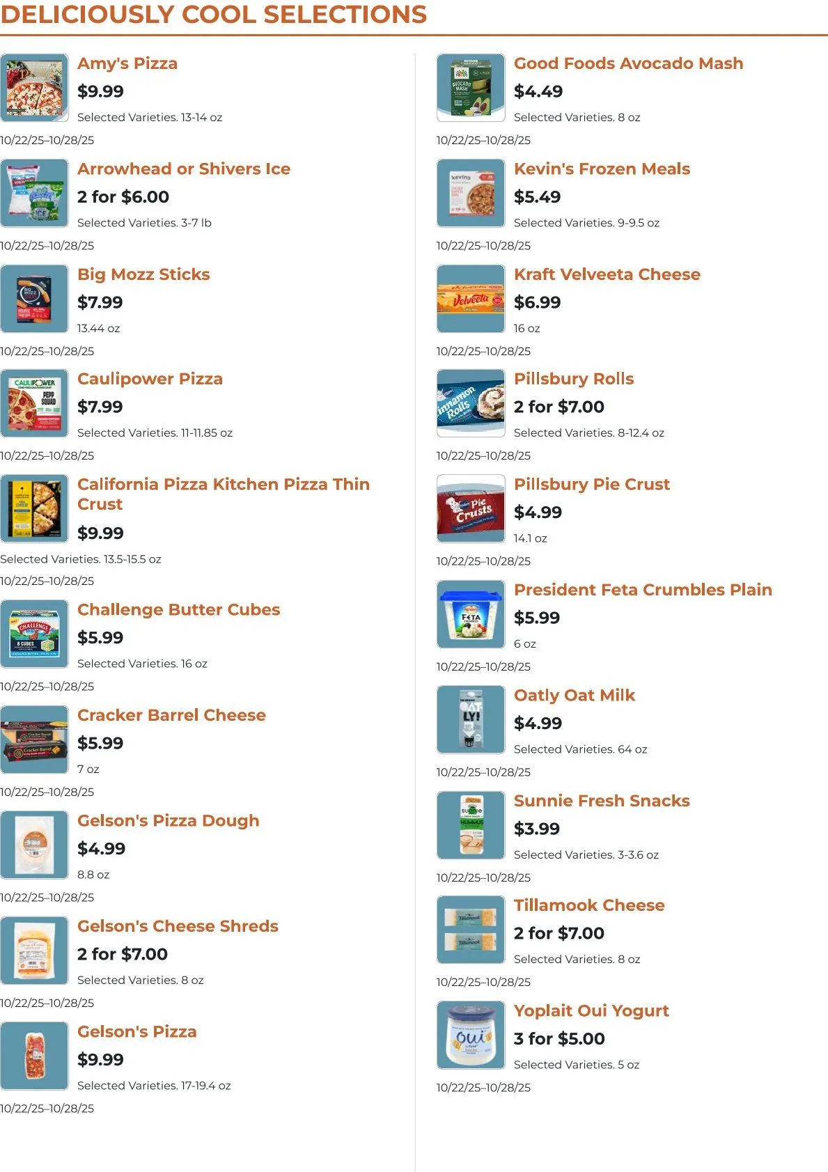This screenshot has height=1172, width=828.
Task: Open the President Feta Crumbles image
Action: [471, 614]
